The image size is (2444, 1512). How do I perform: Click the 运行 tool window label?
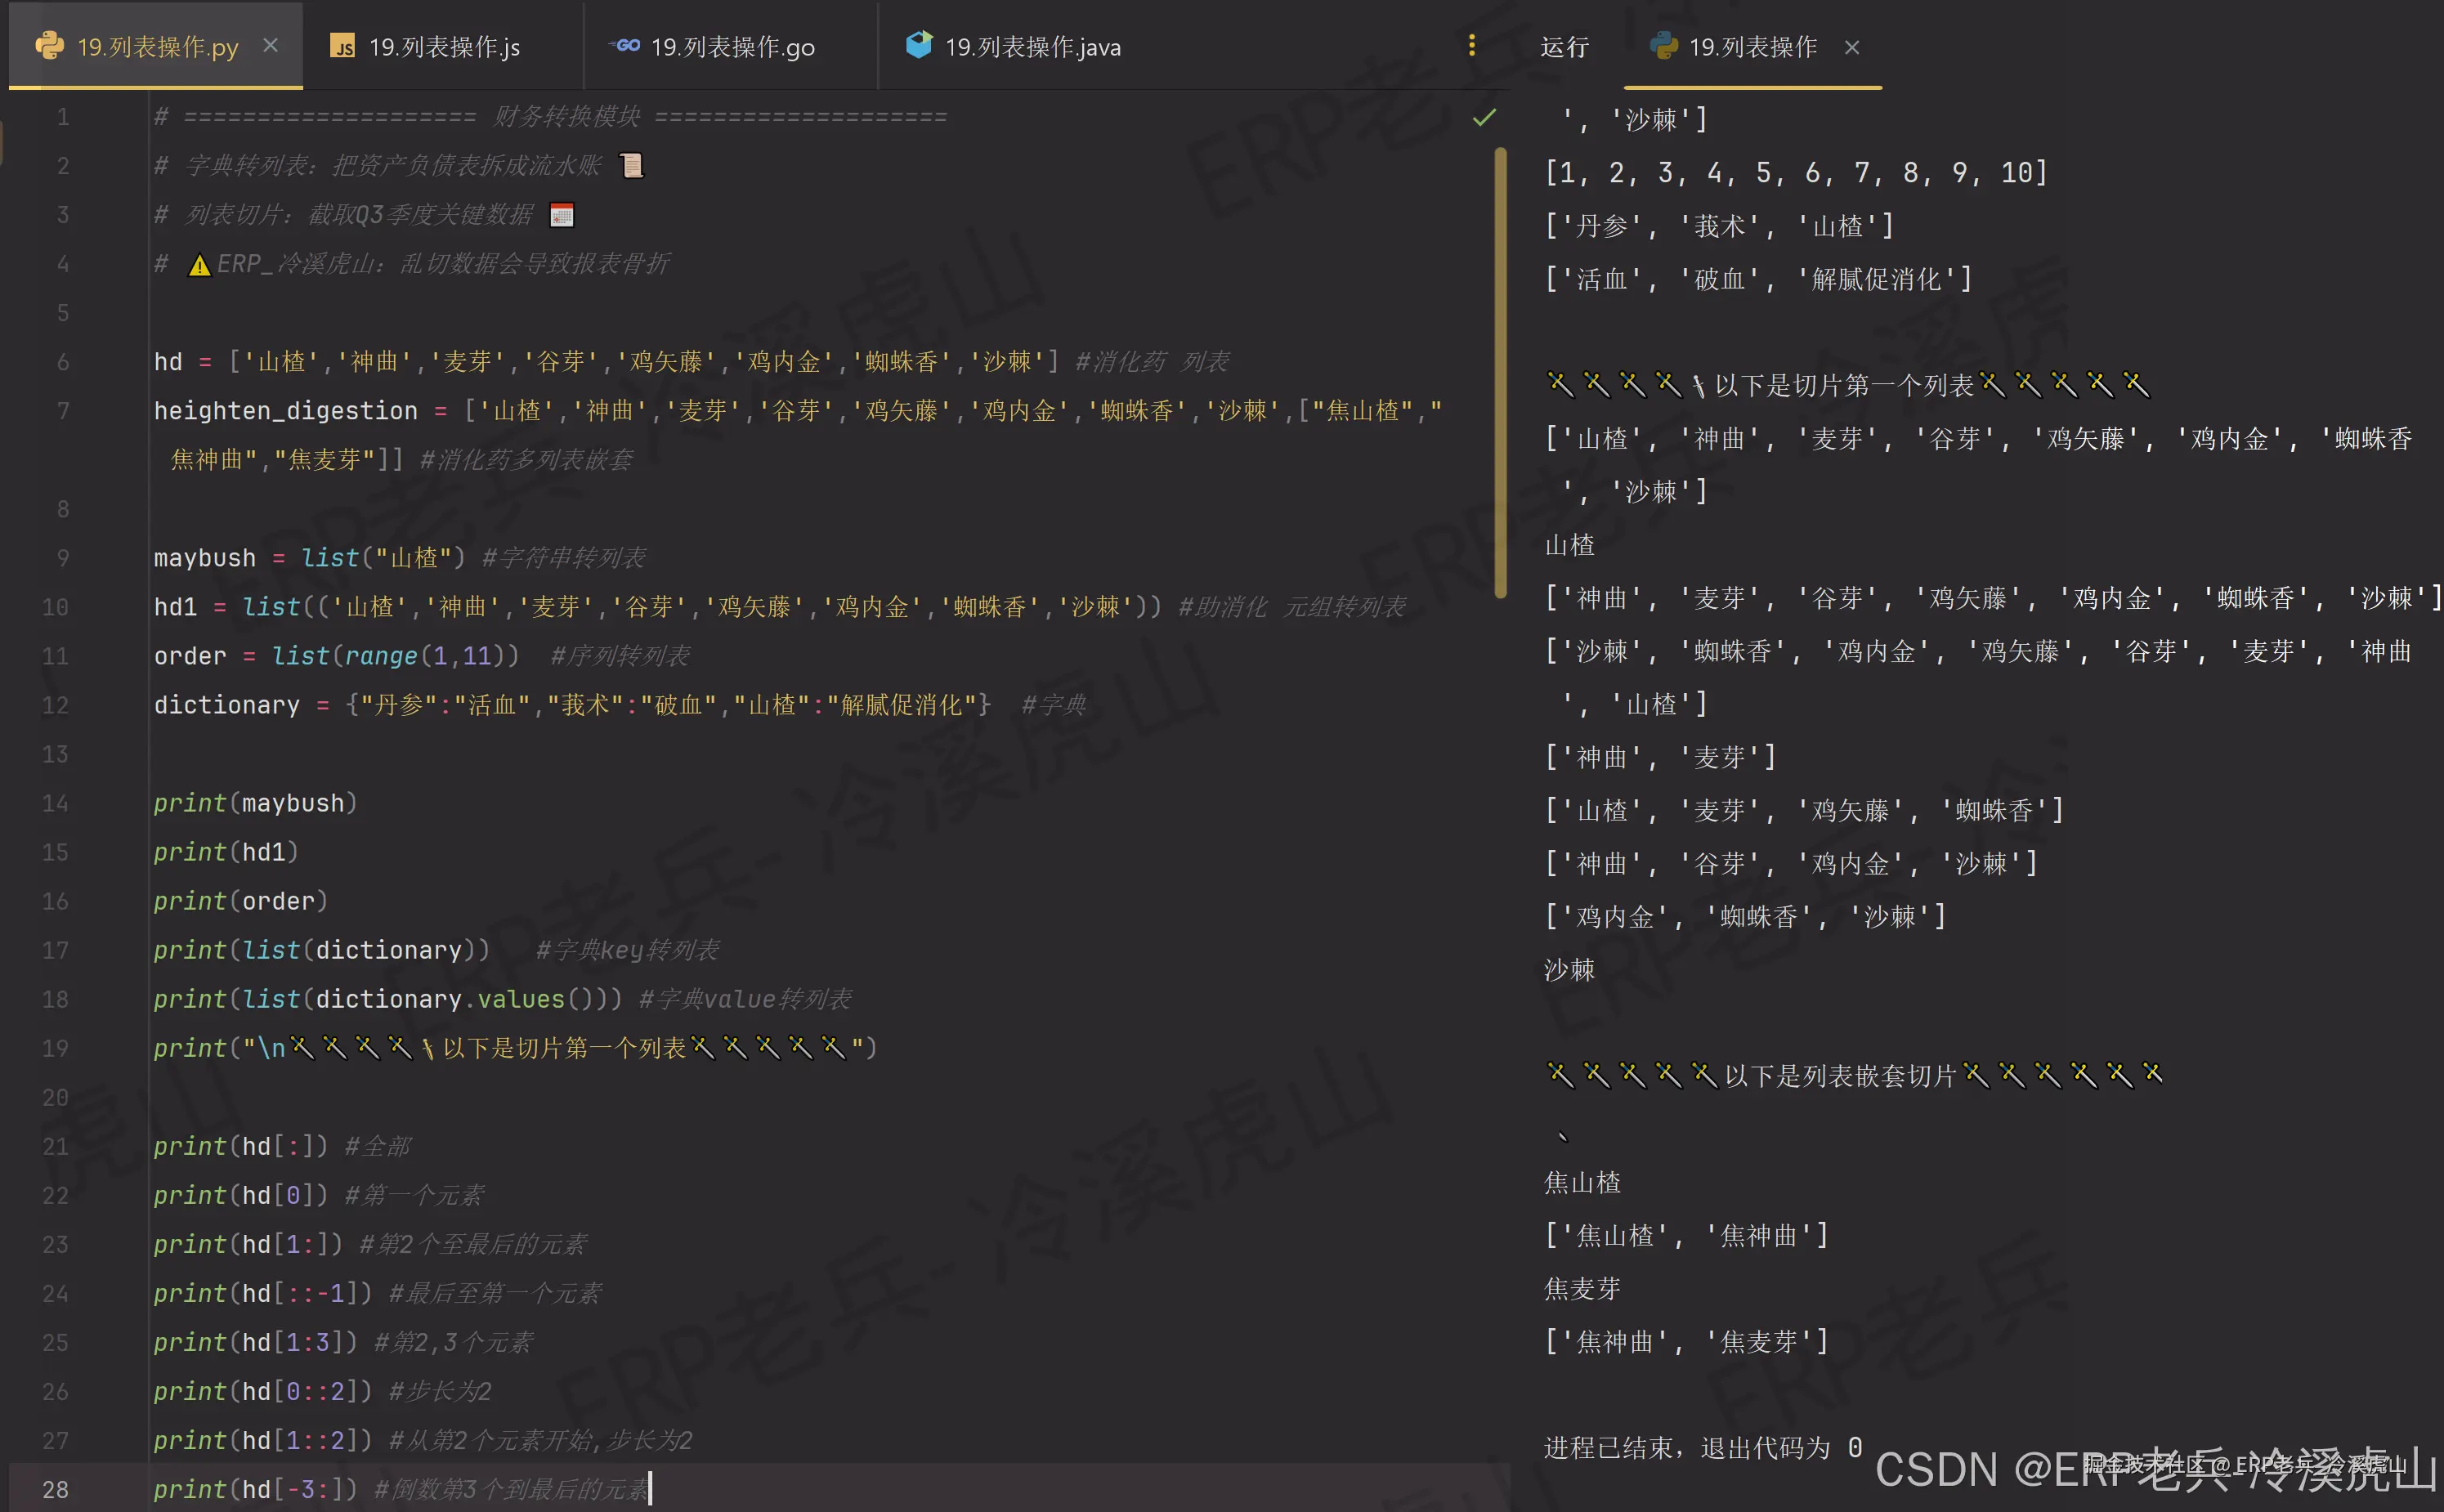1564,47
